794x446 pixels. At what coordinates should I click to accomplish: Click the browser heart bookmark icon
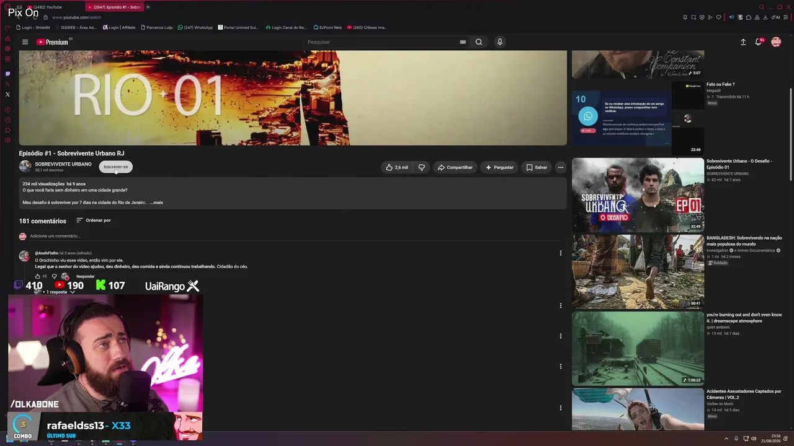[718, 17]
